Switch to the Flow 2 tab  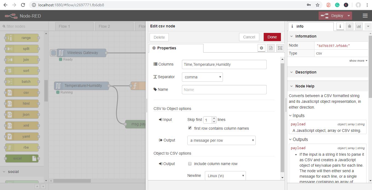click(104, 26)
